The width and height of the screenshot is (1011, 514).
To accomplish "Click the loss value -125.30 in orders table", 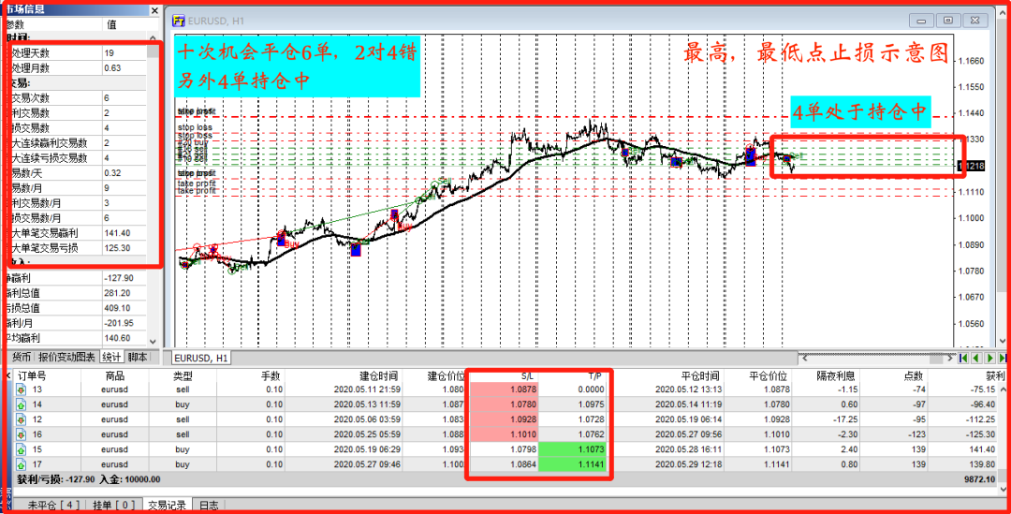I will click(x=980, y=434).
